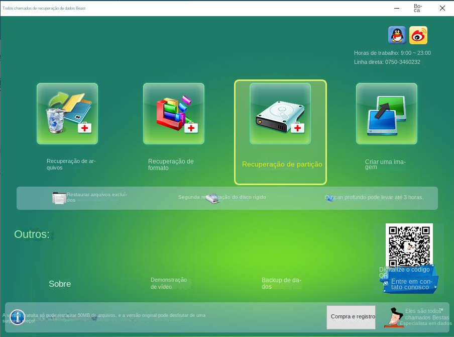Open the Outros section

click(32, 234)
